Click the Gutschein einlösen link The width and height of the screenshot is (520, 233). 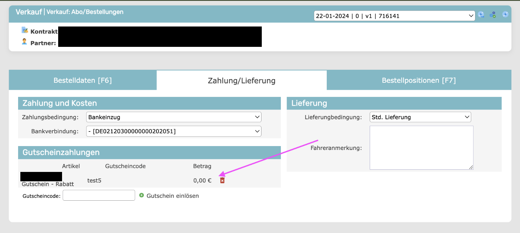173,196
